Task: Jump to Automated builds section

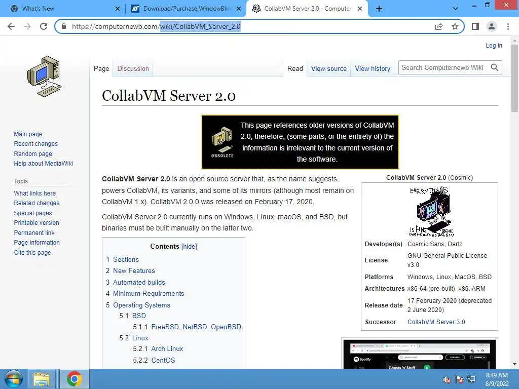Action: 139,282
